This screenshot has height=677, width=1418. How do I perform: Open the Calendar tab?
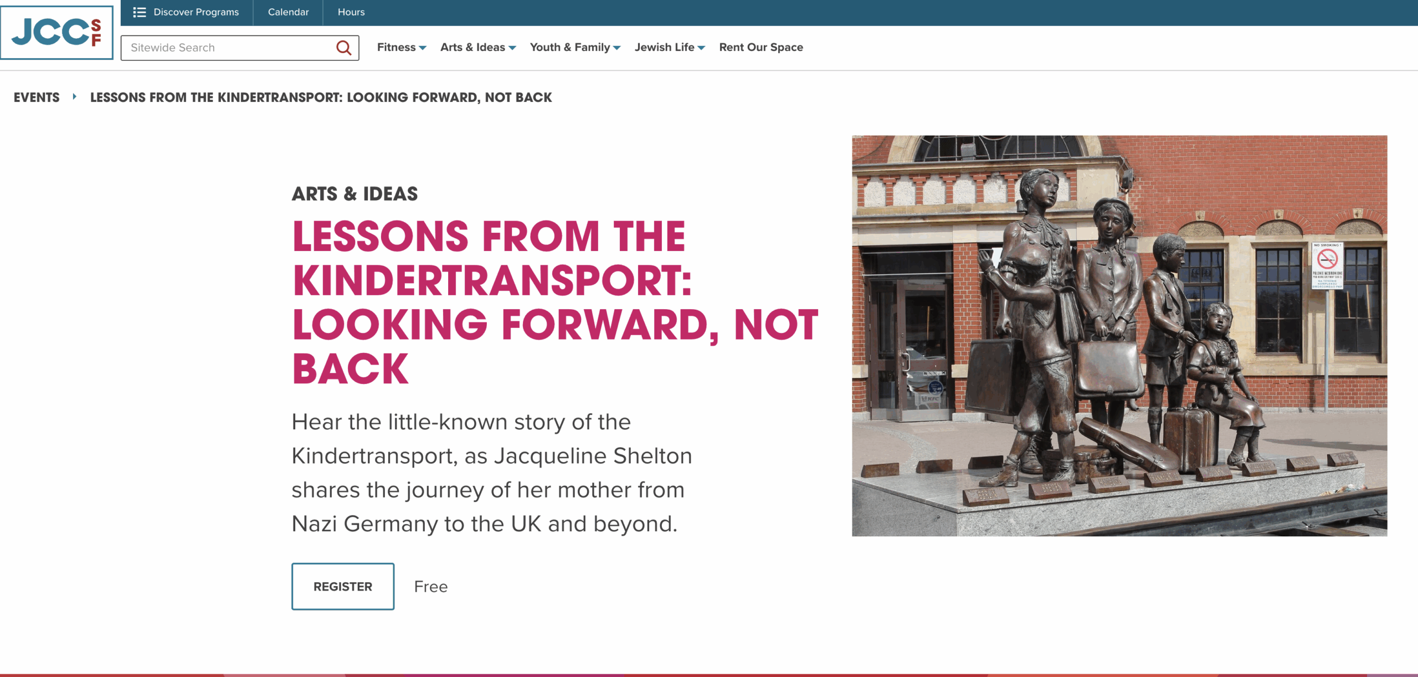[x=288, y=12]
